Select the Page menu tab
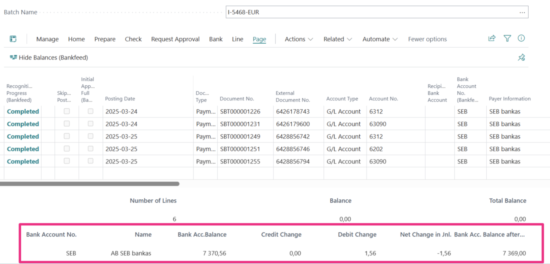Viewport: 550px width, 264px height. click(259, 39)
